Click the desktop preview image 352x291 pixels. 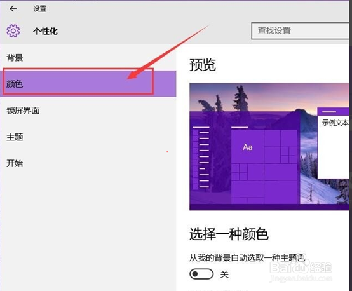point(269,147)
